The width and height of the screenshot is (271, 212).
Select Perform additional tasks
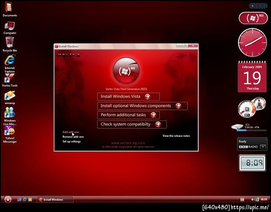coord(128,115)
